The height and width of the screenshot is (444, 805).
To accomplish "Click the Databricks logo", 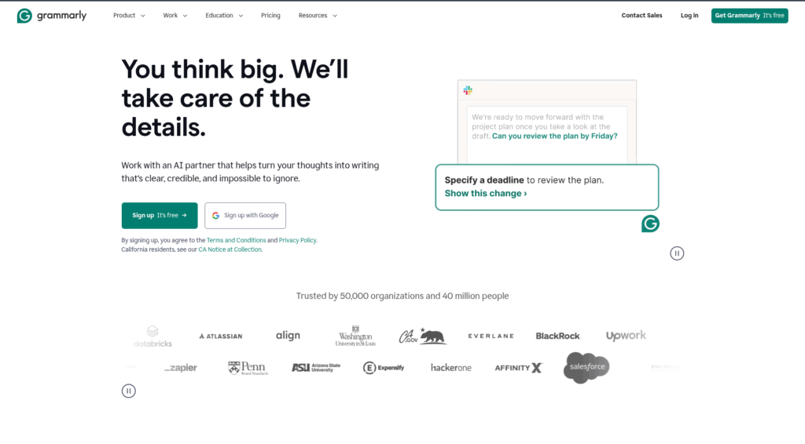I will point(153,336).
